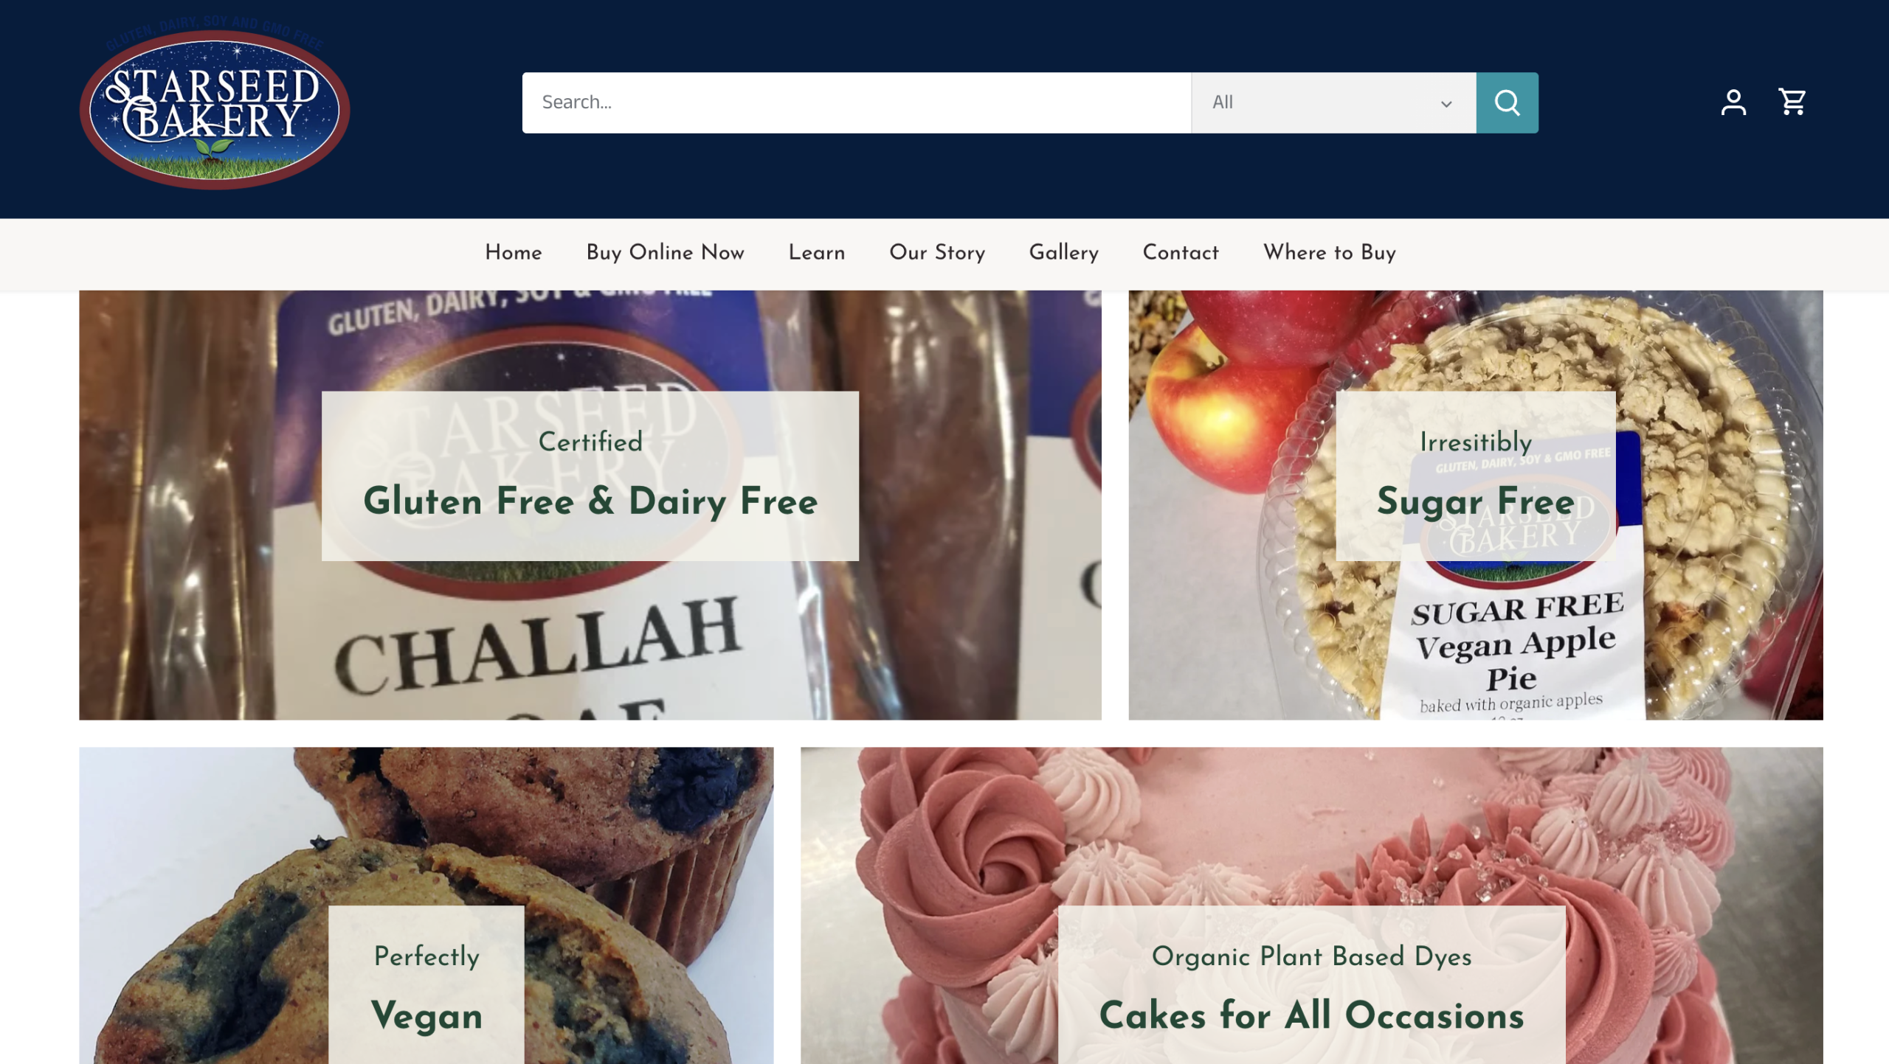The image size is (1889, 1064).
Task: Open the user account icon
Action: [1733, 102]
